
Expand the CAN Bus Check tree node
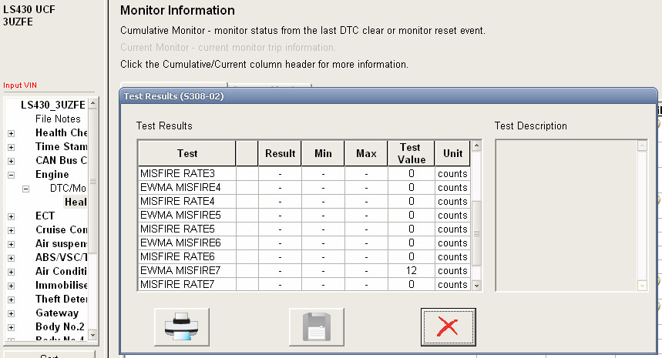11,161
